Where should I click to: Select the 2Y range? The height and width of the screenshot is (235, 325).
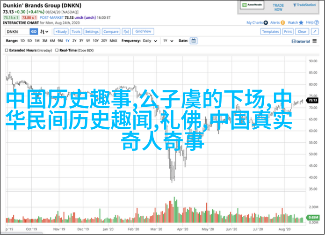pyautogui.click(x=74, y=41)
